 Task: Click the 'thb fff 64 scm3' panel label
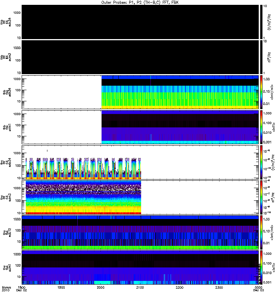coord(6,57)
